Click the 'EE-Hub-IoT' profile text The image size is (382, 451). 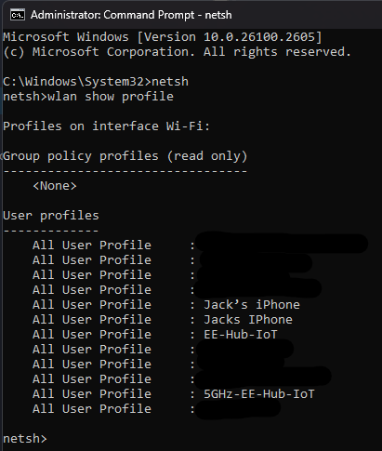coord(241,335)
